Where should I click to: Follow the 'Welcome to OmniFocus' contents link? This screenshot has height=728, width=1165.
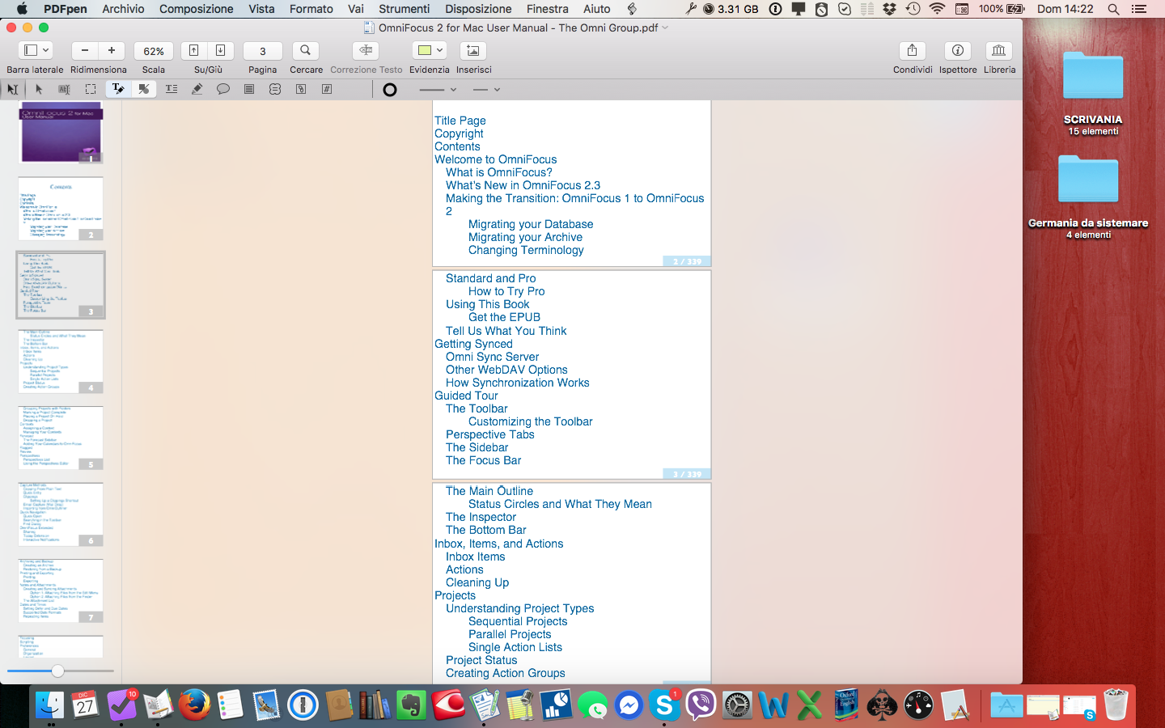(495, 159)
